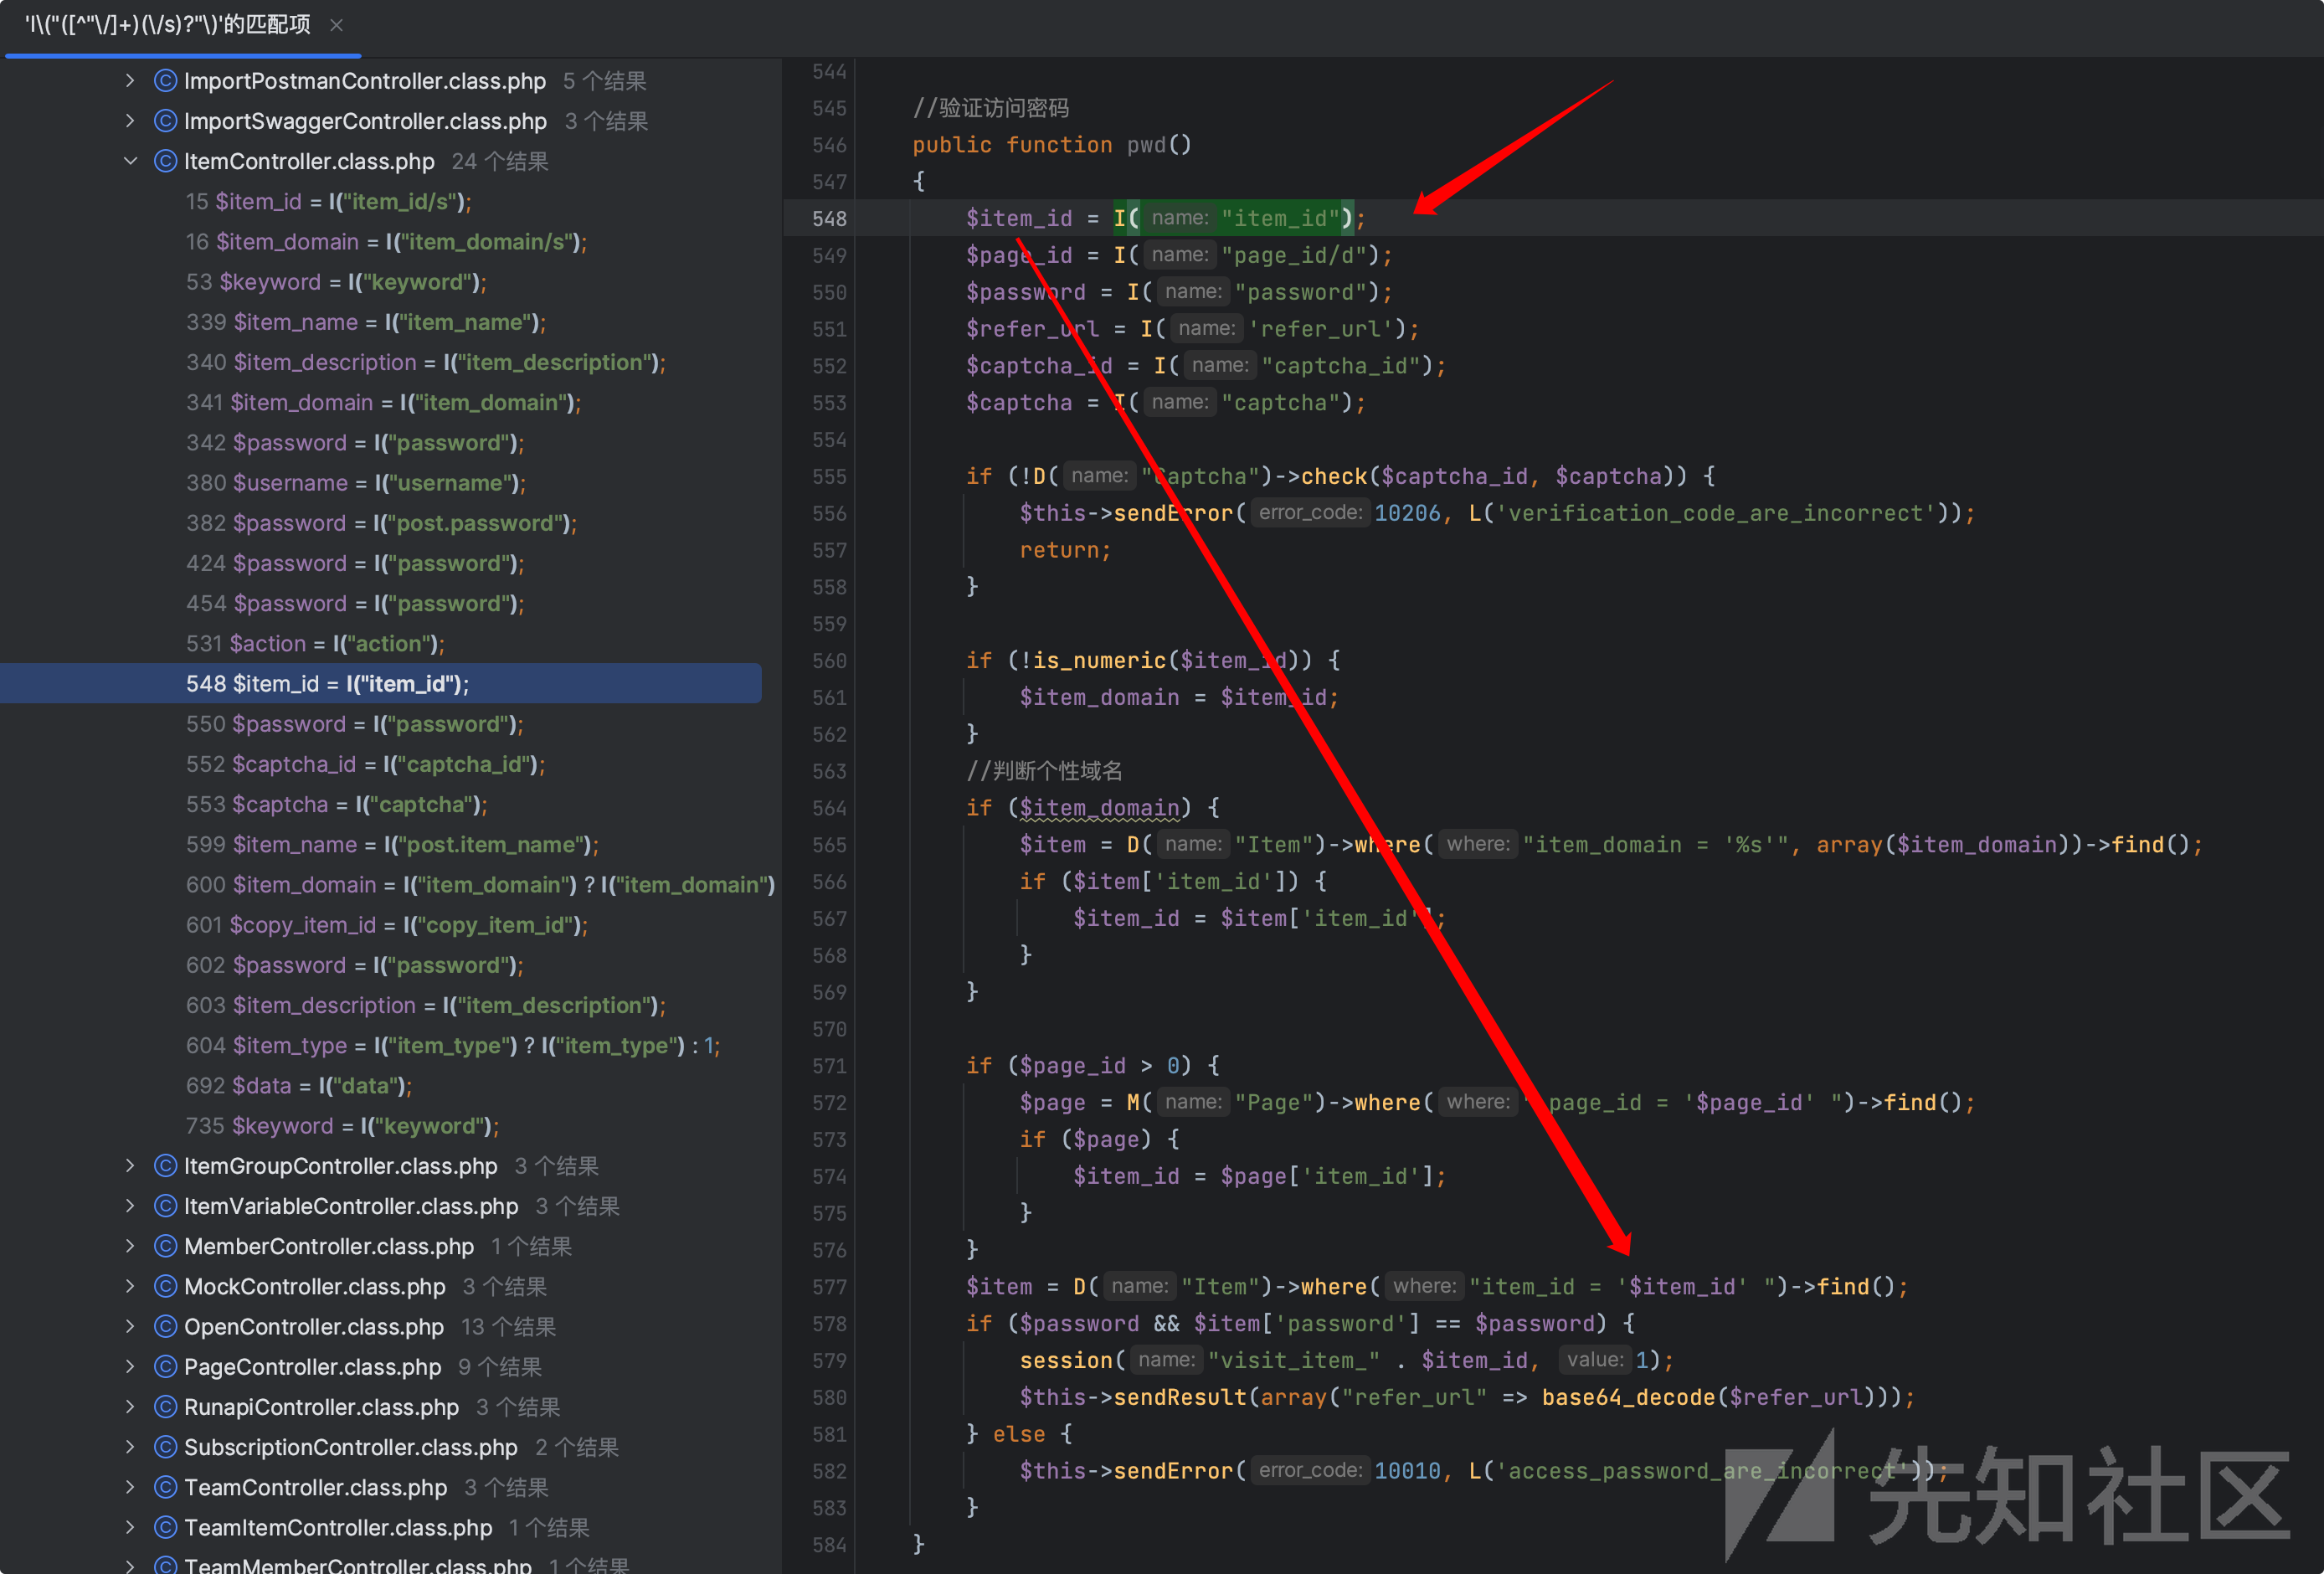This screenshot has height=1574, width=2324.
Task: Open result line 341 item_domain
Action: (x=383, y=402)
